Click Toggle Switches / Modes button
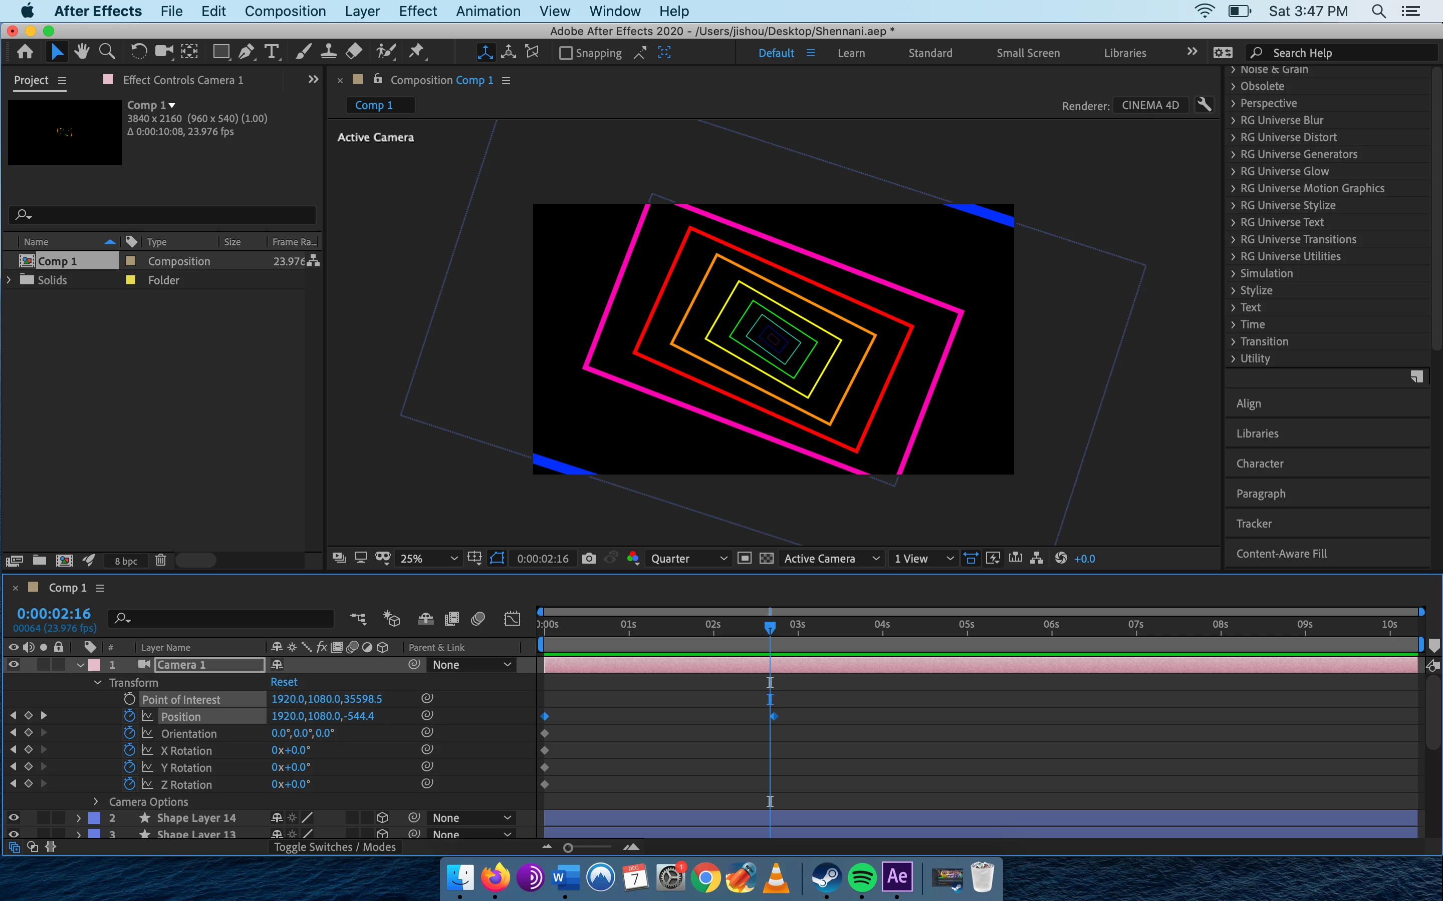1443x901 pixels. [335, 847]
